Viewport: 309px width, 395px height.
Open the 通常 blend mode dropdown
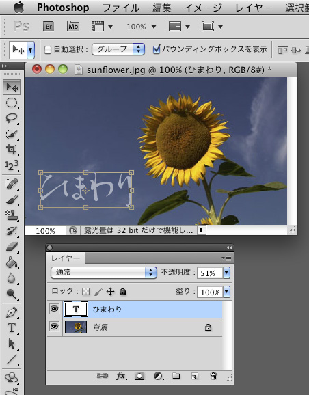104,273
